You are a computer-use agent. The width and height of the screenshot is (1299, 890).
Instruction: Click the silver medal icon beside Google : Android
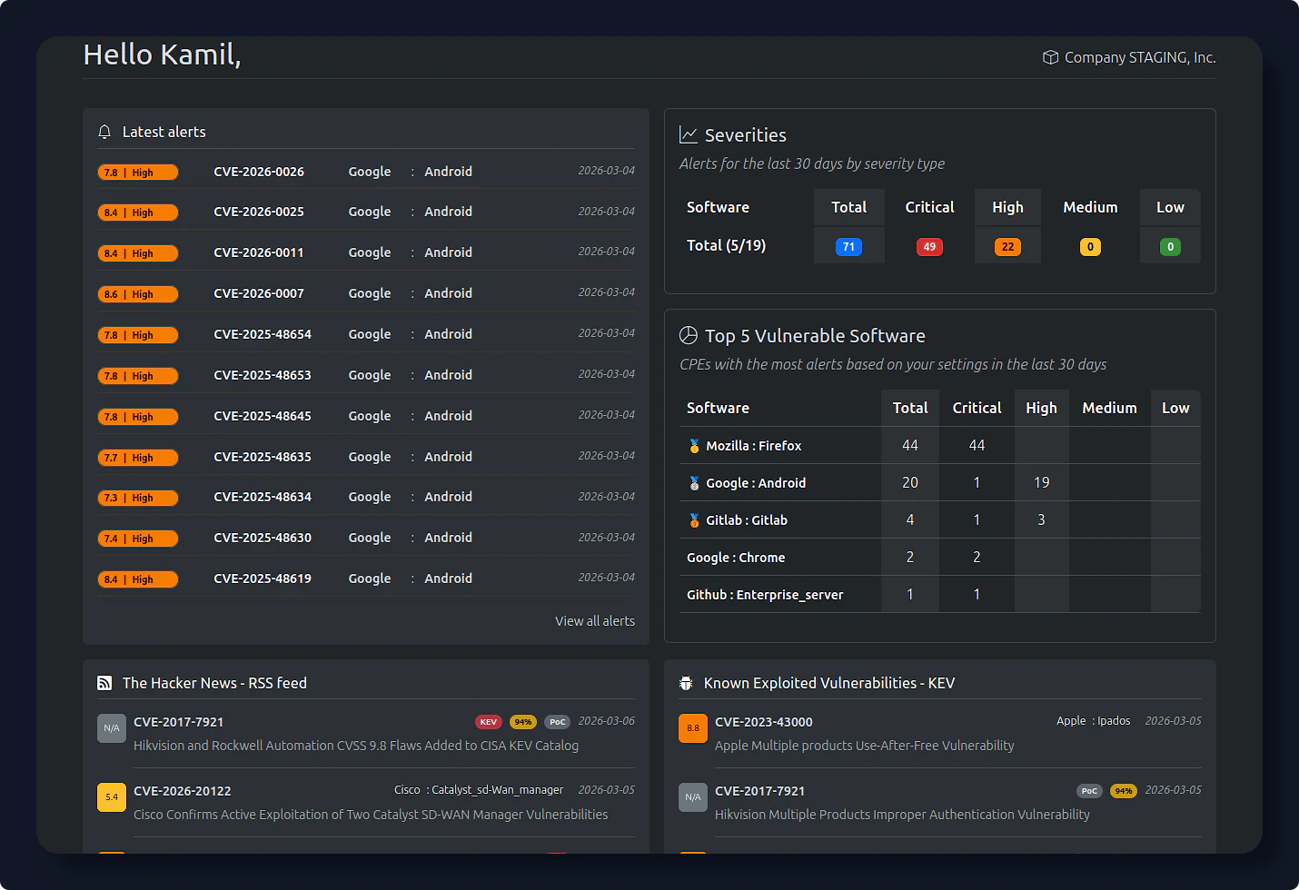[x=694, y=483]
